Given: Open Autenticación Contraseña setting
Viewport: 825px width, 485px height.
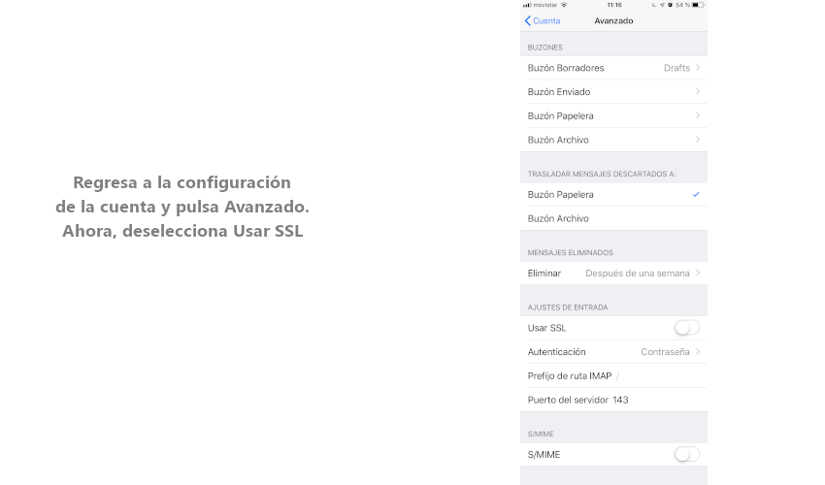Looking at the screenshot, I should point(613,352).
